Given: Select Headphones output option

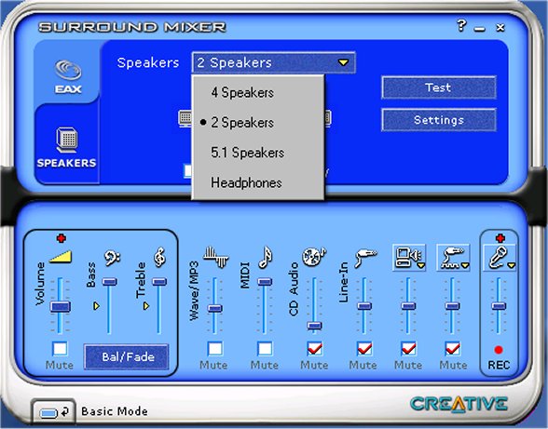Looking at the screenshot, I should [x=258, y=182].
